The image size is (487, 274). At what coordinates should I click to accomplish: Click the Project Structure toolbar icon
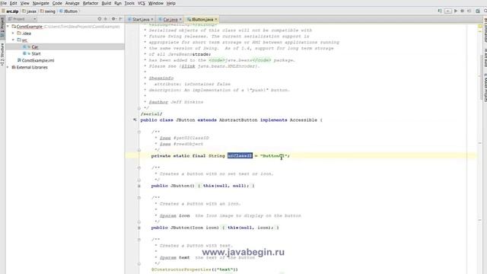click(x=478, y=11)
